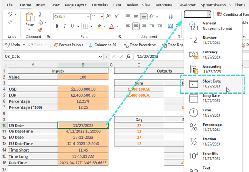
Task: Select the Currency format option
Action: pos(213,55)
